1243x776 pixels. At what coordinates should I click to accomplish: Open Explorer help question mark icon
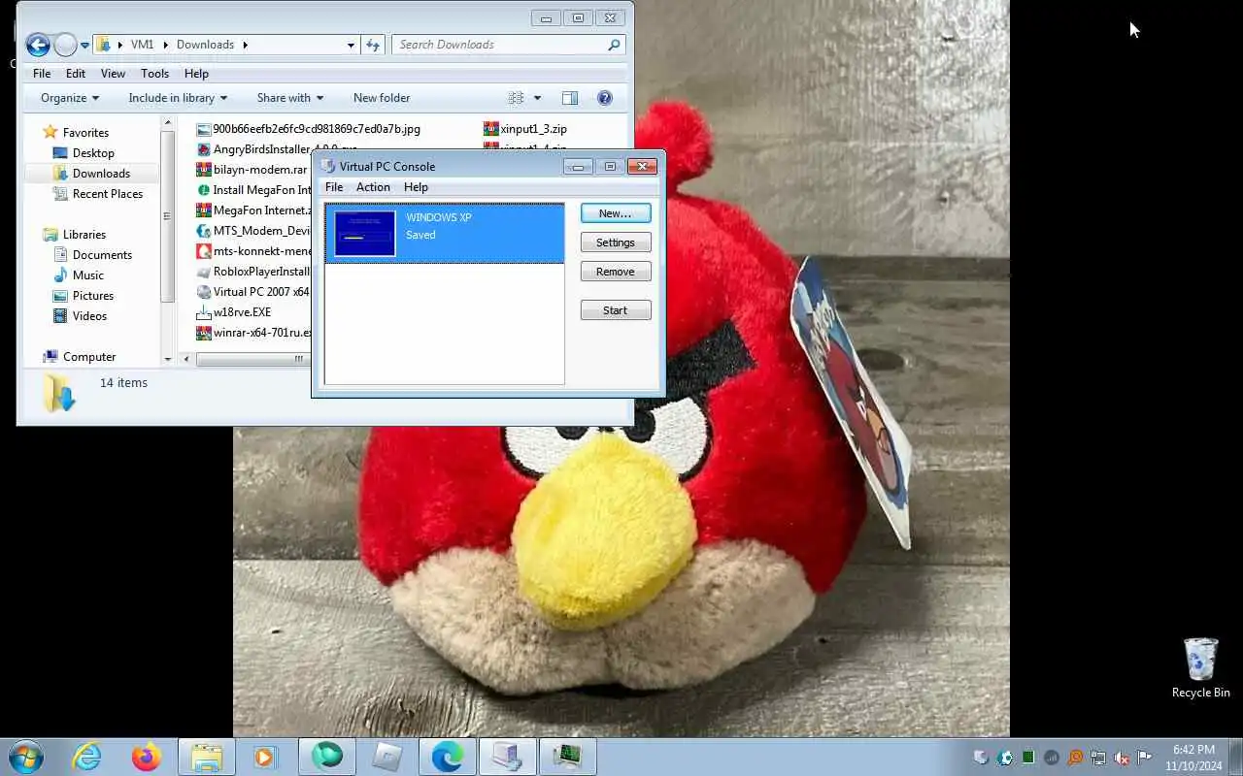(x=604, y=98)
